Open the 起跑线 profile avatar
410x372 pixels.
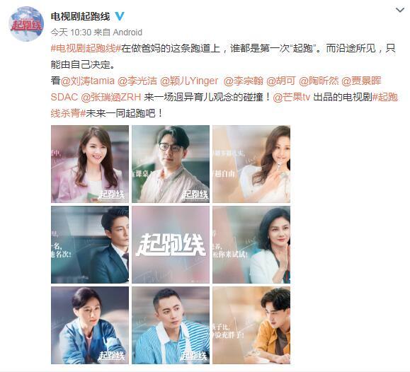point(26,24)
